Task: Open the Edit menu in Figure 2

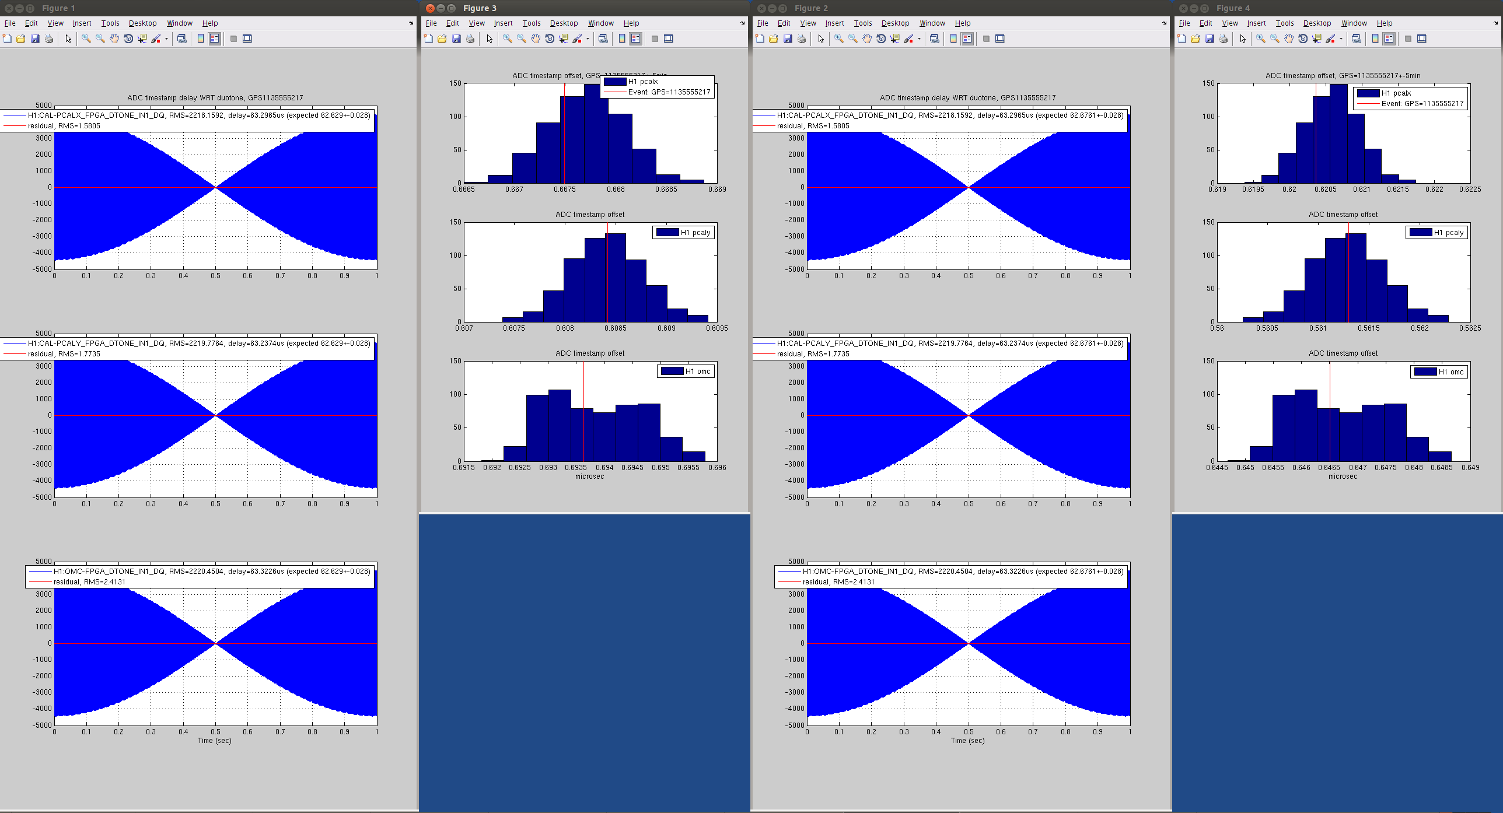Action: (784, 23)
